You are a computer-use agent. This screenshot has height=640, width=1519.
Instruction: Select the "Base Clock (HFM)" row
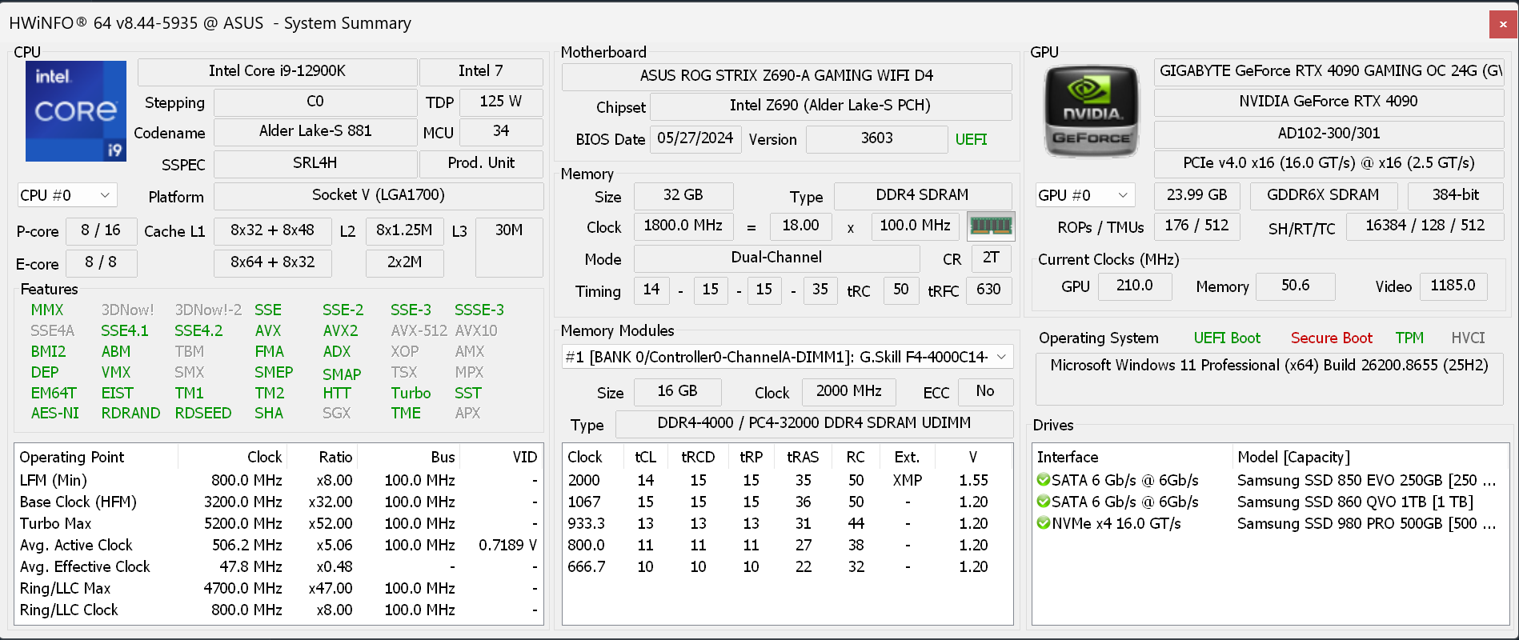279,502
